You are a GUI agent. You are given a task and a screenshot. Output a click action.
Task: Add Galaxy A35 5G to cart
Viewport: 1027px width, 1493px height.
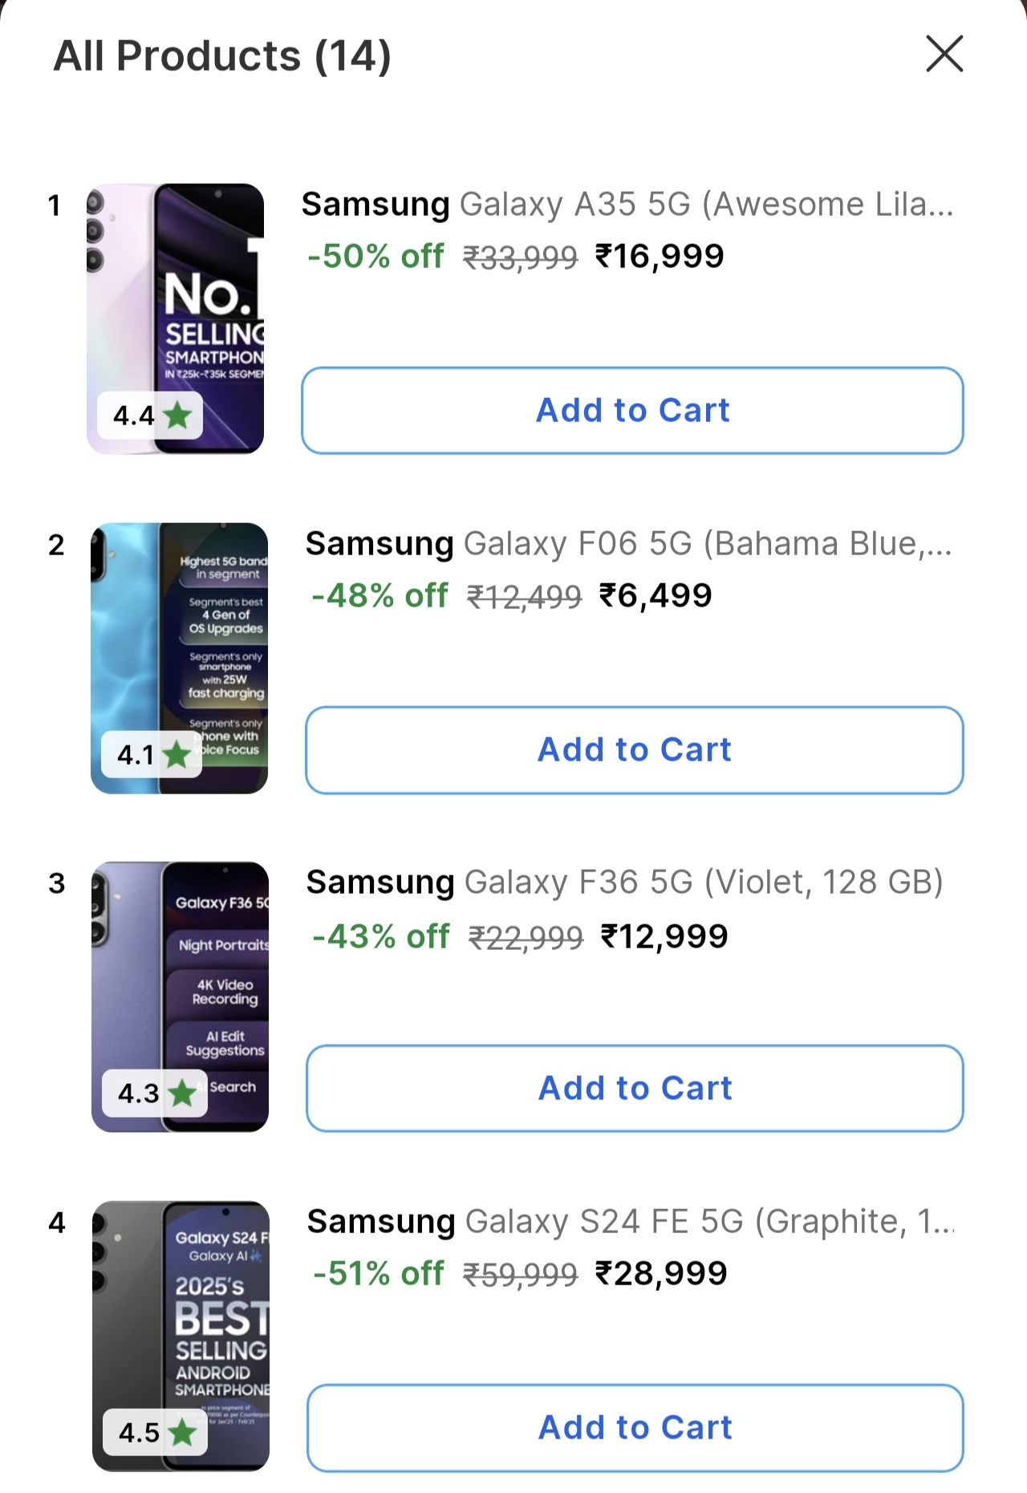[x=632, y=411]
